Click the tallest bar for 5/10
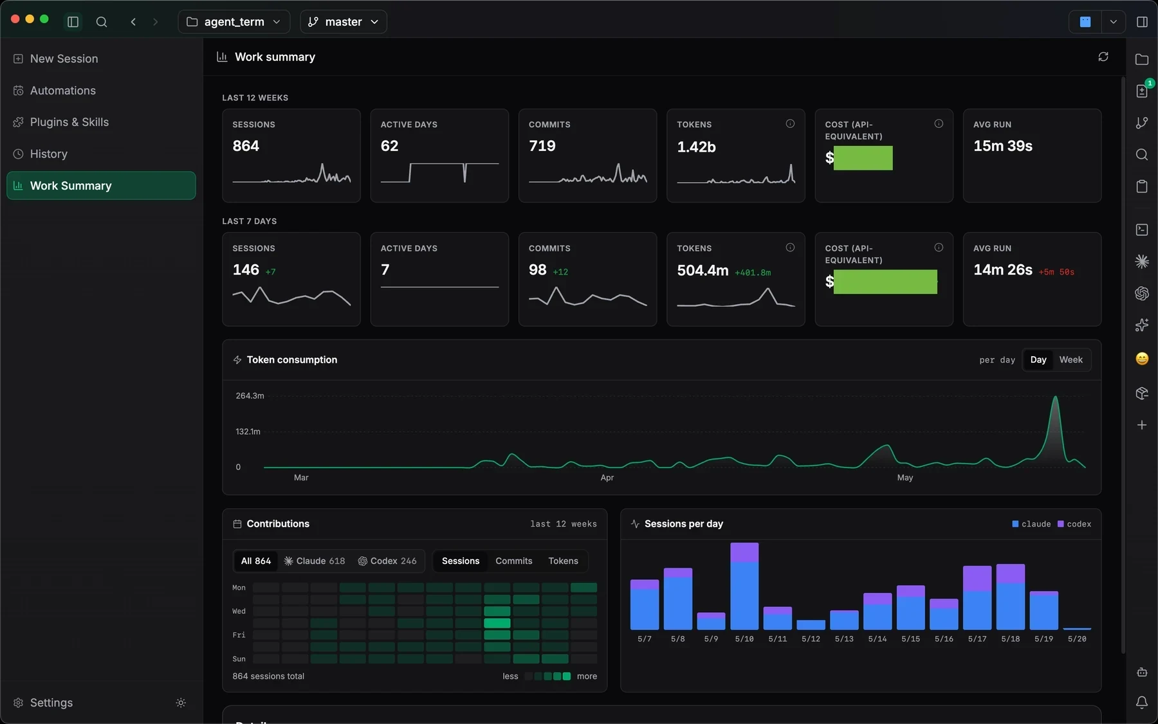 click(744, 586)
